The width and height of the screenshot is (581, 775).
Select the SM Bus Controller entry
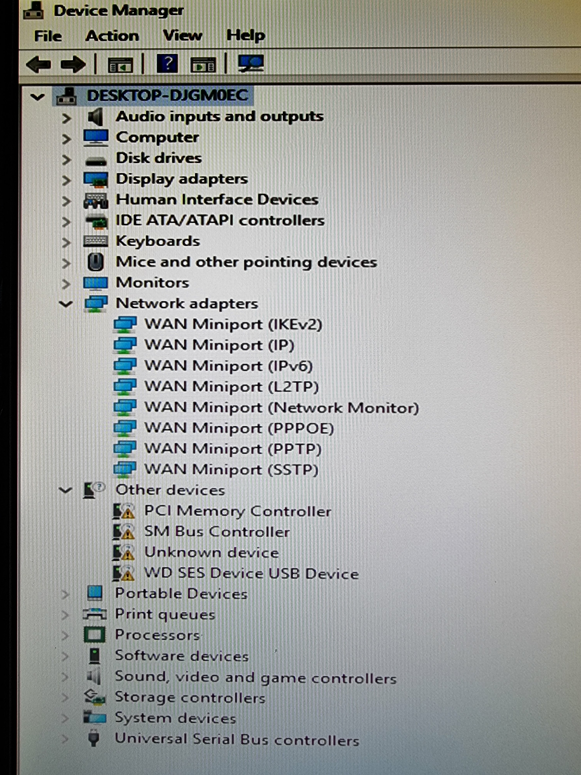click(x=217, y=532)
